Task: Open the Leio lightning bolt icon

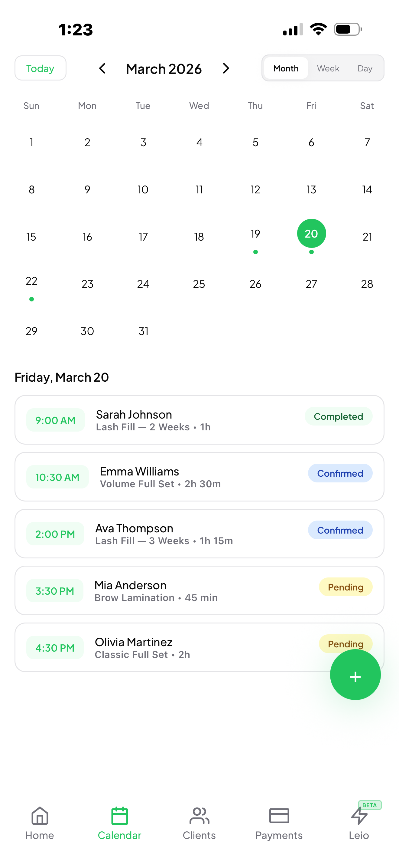Action: coord(358,816)
